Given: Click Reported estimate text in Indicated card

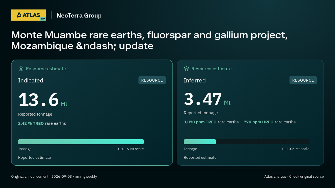Looking at the screenshot, I should tap(35, 158).
